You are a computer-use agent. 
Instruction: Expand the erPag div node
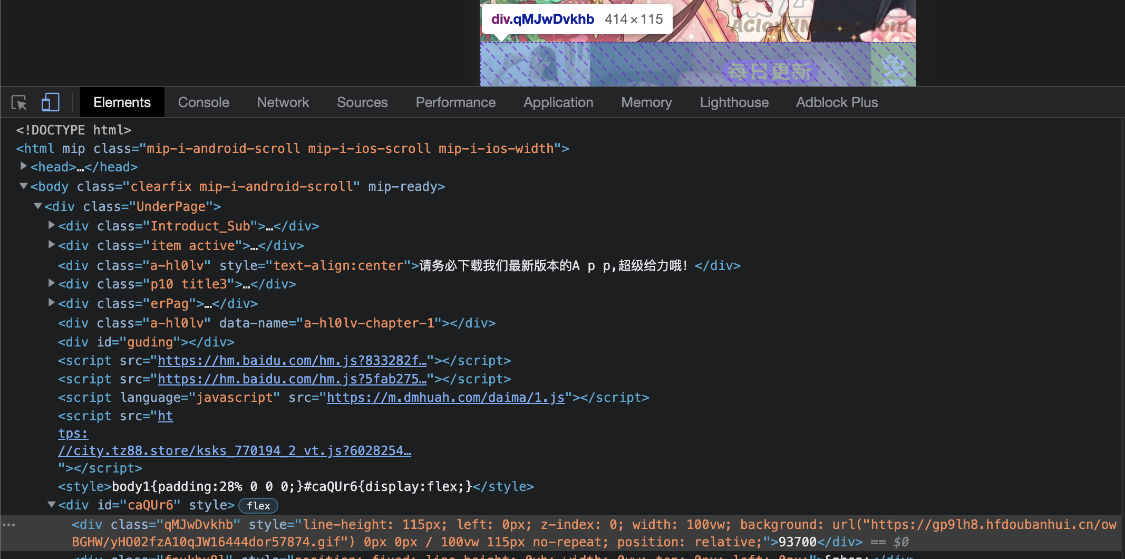click(x=51, y=303)
